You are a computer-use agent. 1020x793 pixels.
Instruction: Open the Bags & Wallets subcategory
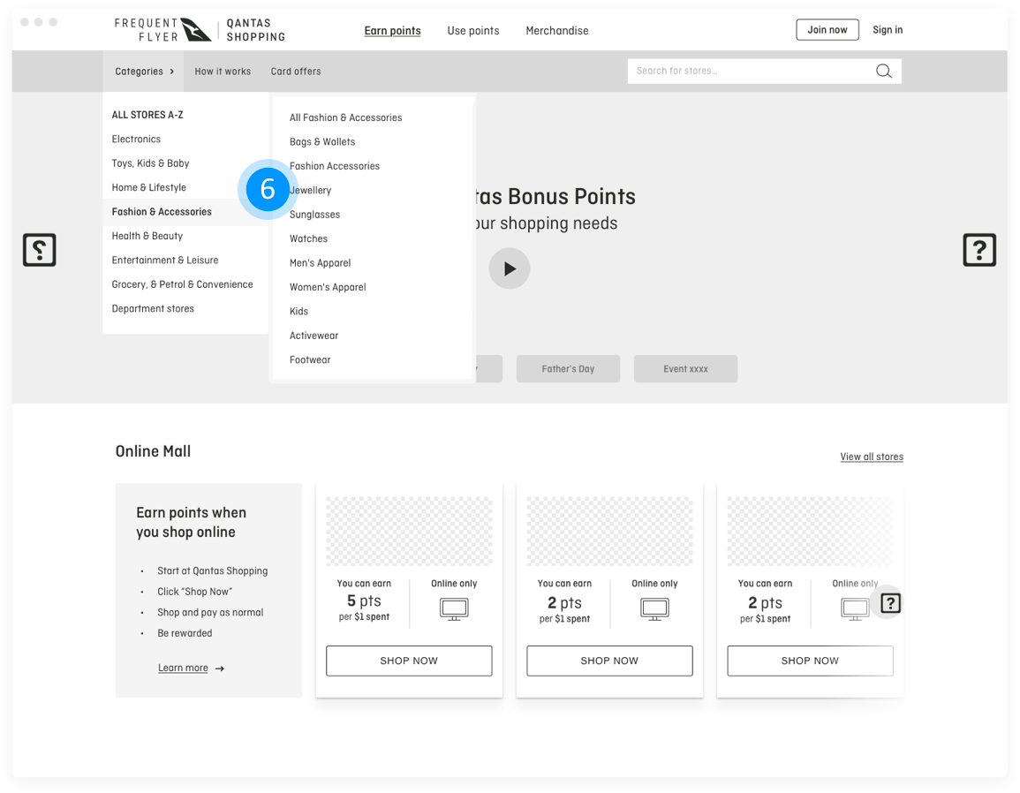coord(322,142)
